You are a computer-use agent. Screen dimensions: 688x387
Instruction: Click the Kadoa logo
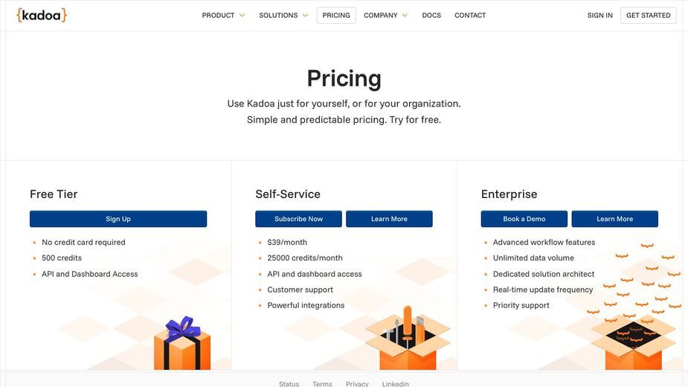point(42,16)
